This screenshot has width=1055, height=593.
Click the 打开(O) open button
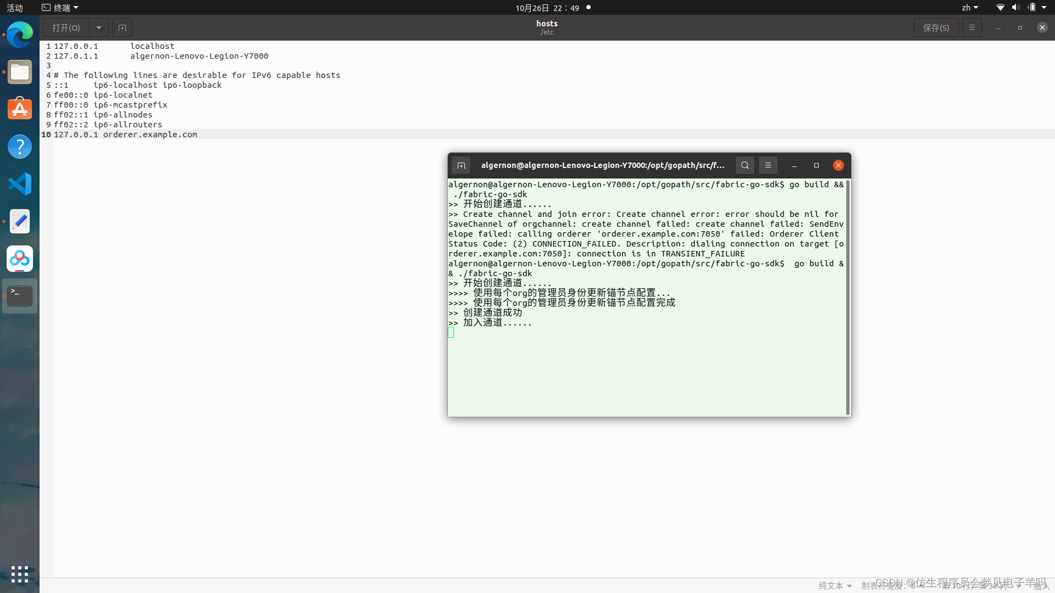[66, 27]
